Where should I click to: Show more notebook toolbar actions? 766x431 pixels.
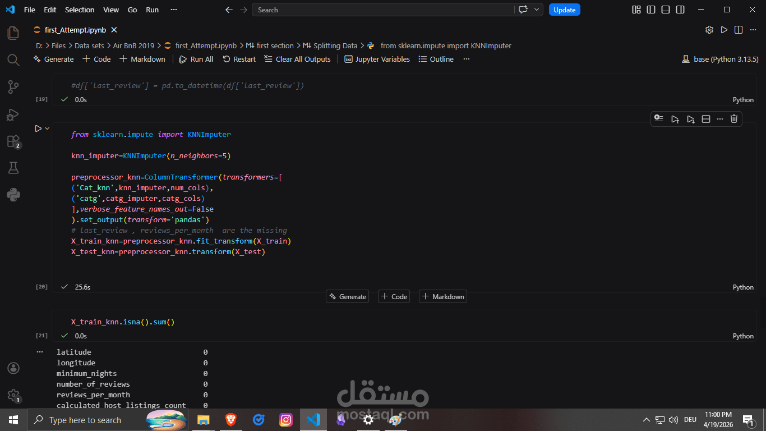466,59
